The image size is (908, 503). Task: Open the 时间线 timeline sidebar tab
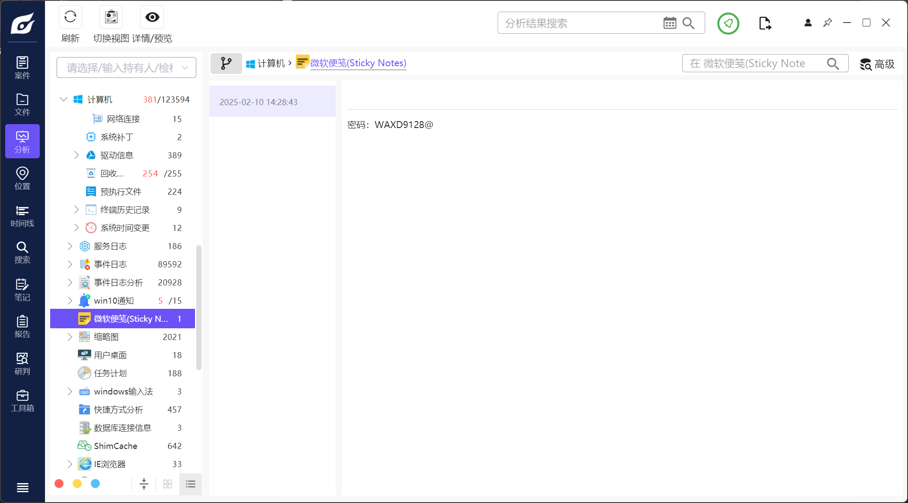22,216
